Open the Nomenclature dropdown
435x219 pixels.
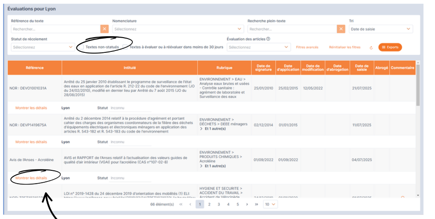click(x=178, y=29)
